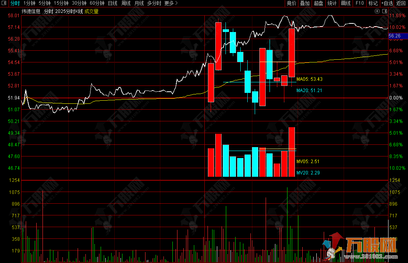Switch to the 60分钟 period

coord(97,3)
